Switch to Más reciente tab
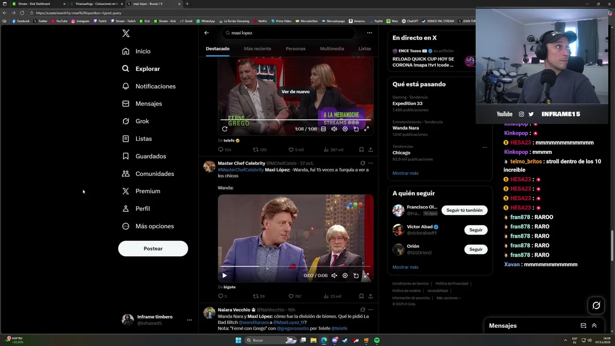 (258, 49)
